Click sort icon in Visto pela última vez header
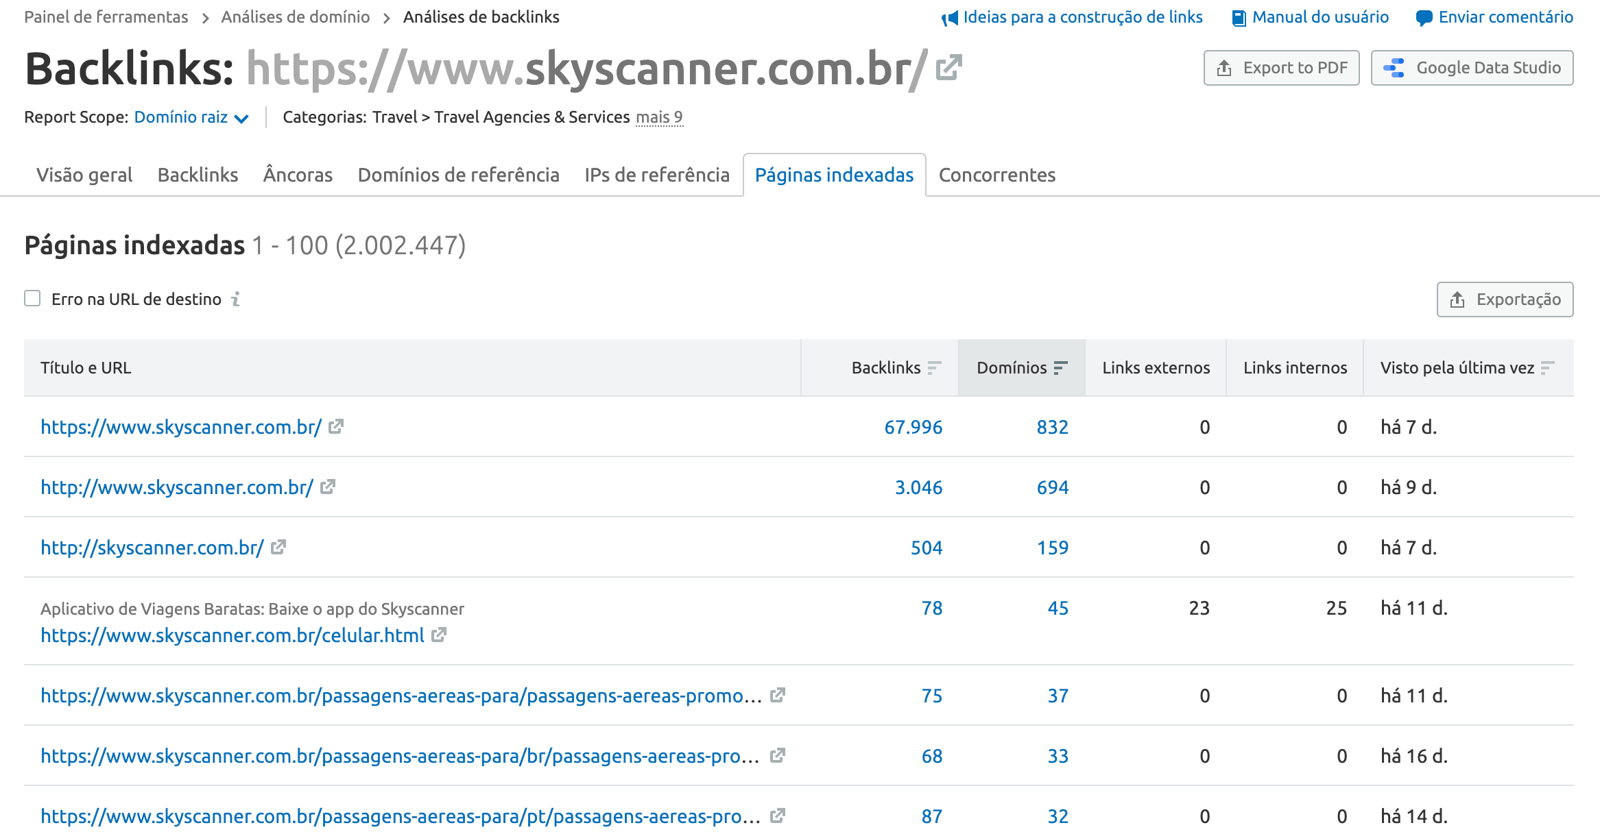The width and height of the screenshot is (1600, 834). tap(1547, 368)
